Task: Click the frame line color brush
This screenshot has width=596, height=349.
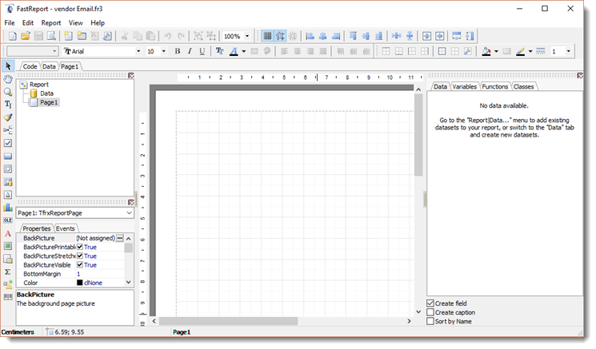Action: [x=520, y=51]
